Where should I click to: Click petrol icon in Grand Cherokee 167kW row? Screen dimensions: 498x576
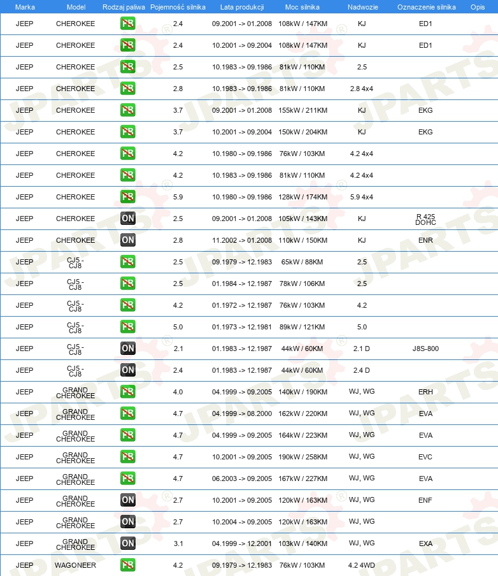(x=128, y=479)
